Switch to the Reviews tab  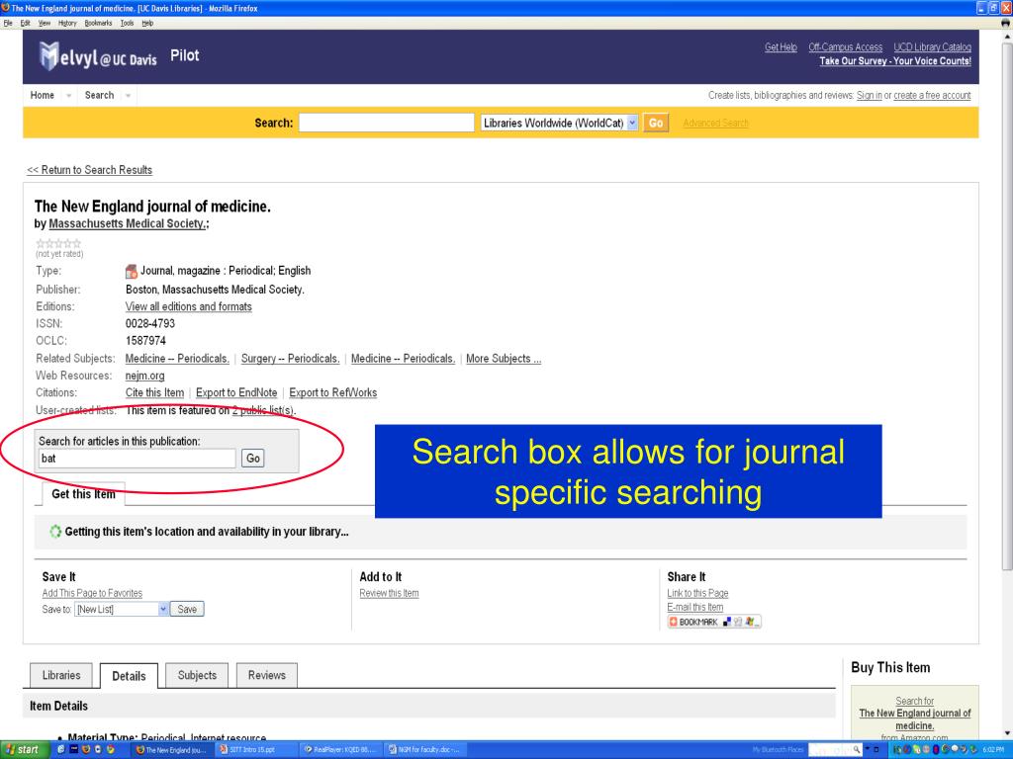267,675
